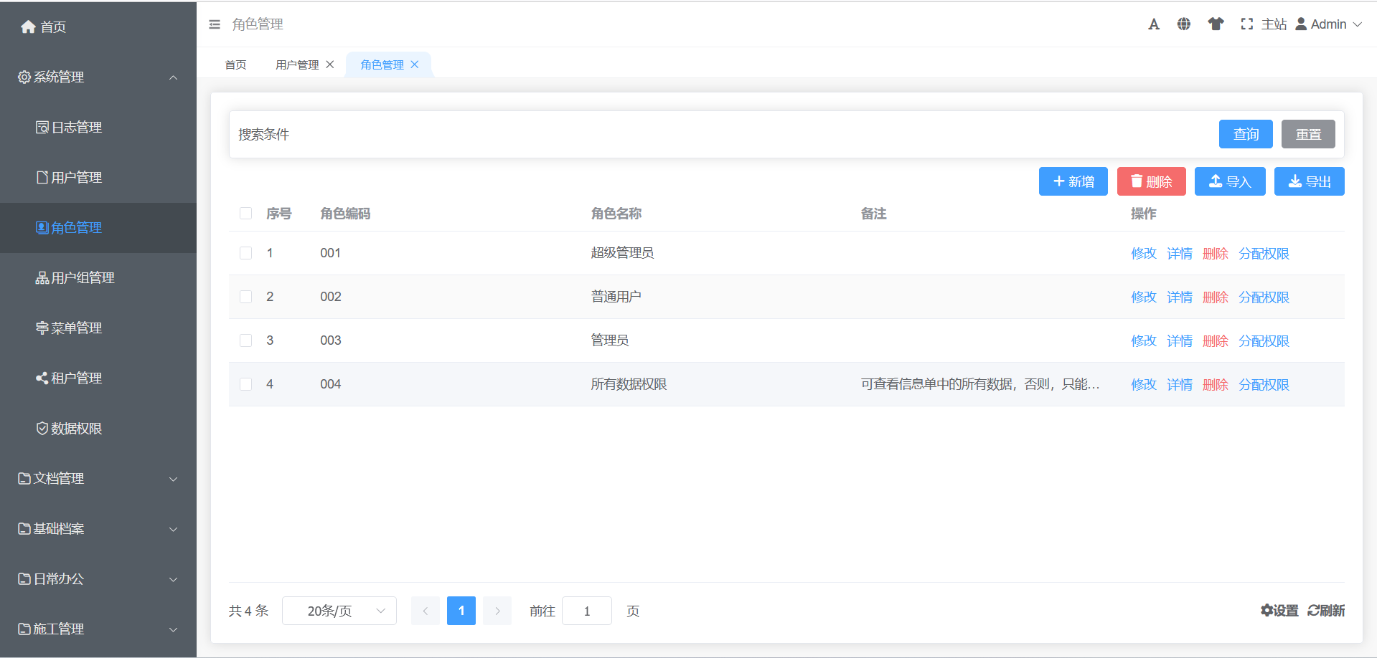The height and width of the screenshot is (658, 1377).
Task: Check the row 001 超级管理员 checkbox
Action: [x=246, y=253]
